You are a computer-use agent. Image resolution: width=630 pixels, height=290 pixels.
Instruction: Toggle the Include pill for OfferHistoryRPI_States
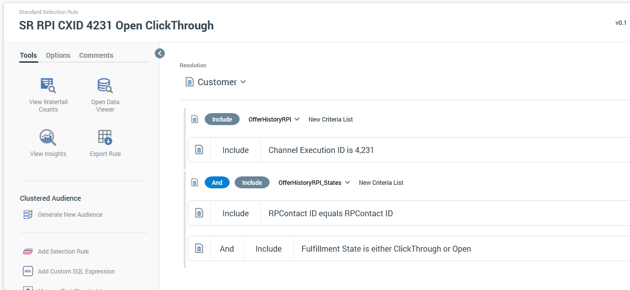click(252, 183)
